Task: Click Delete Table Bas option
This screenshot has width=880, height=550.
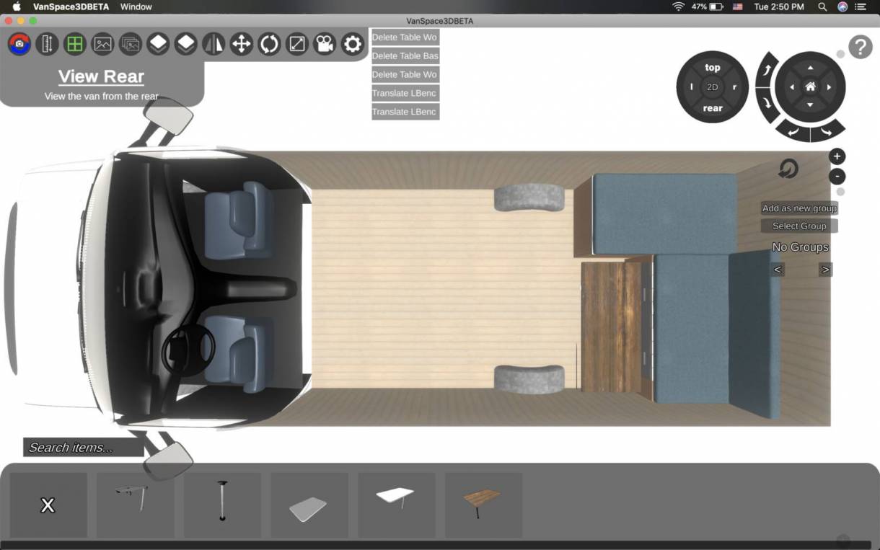Action: click(x=405, y=56)
